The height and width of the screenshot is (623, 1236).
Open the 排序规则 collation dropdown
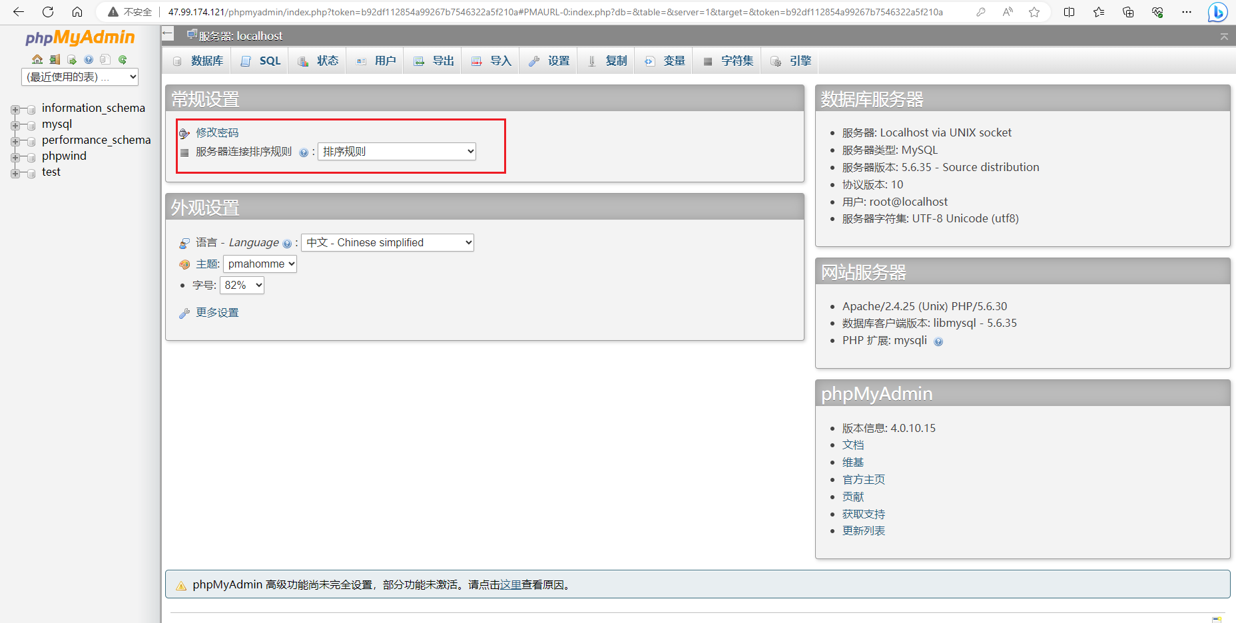click(x=397, y=152)
